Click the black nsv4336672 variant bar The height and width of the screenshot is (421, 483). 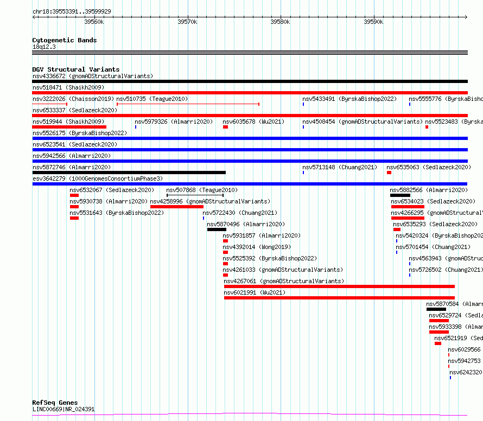[x=250, y=81]
